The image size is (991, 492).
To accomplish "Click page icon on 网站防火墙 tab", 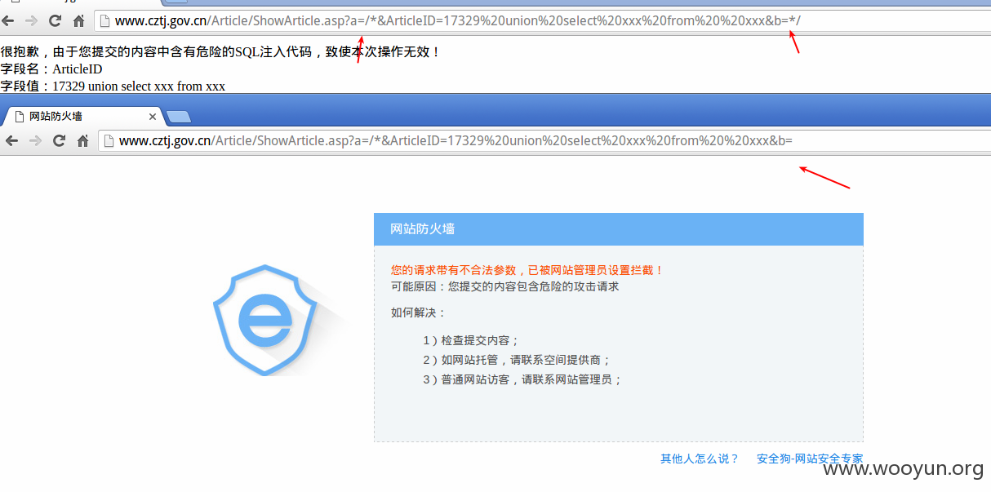I will point(20,117).
